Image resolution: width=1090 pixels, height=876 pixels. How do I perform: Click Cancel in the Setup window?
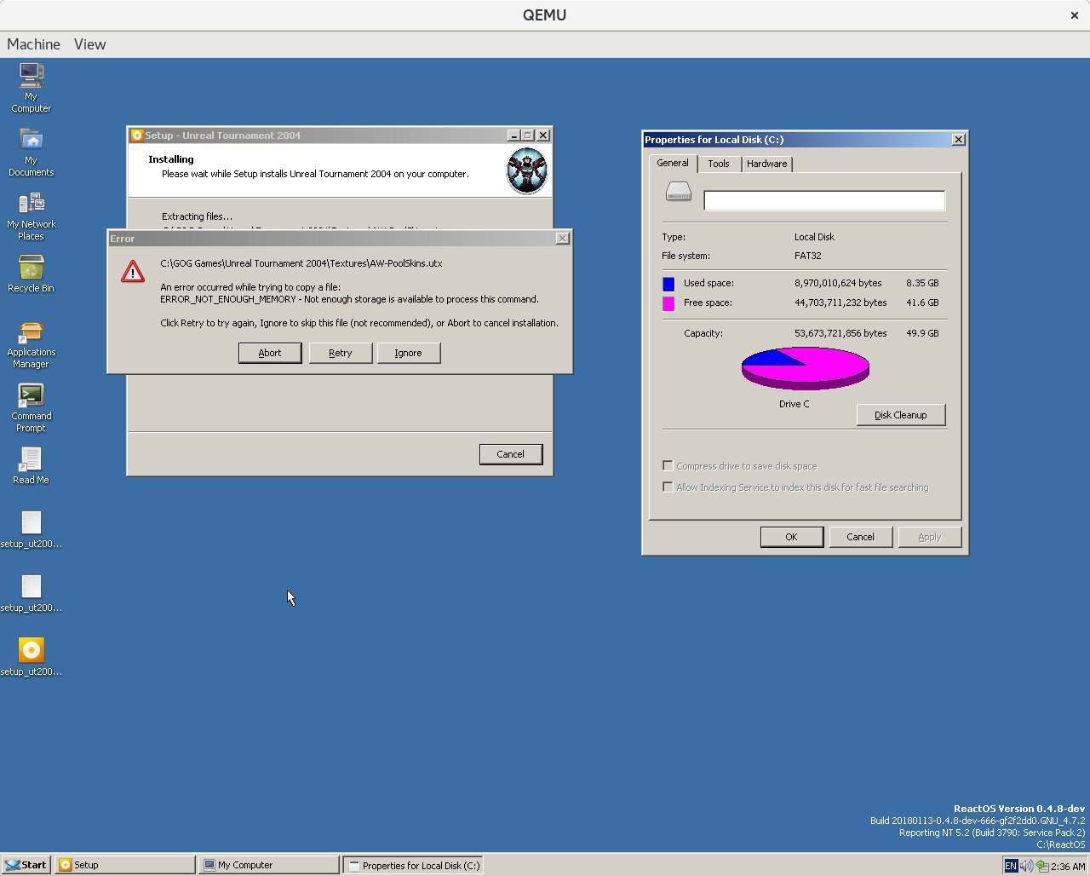tap(511, 454)
